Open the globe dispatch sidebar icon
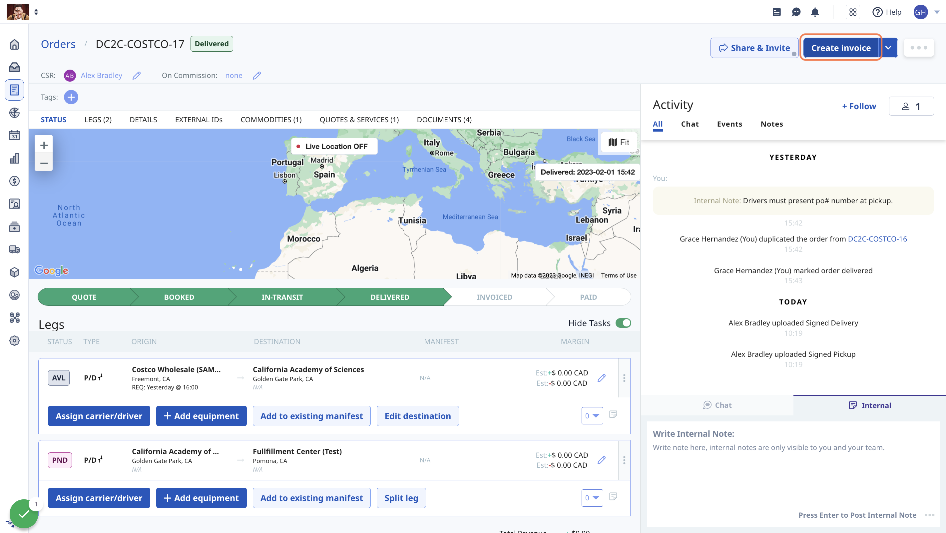 (14, 113)
